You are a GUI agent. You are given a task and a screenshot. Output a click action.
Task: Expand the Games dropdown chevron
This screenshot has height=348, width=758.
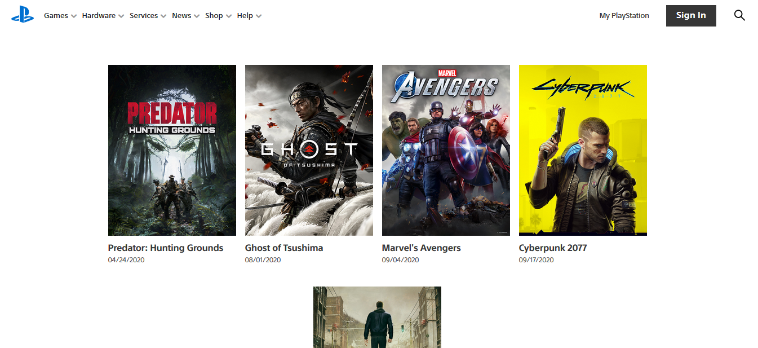coord(73,16)
